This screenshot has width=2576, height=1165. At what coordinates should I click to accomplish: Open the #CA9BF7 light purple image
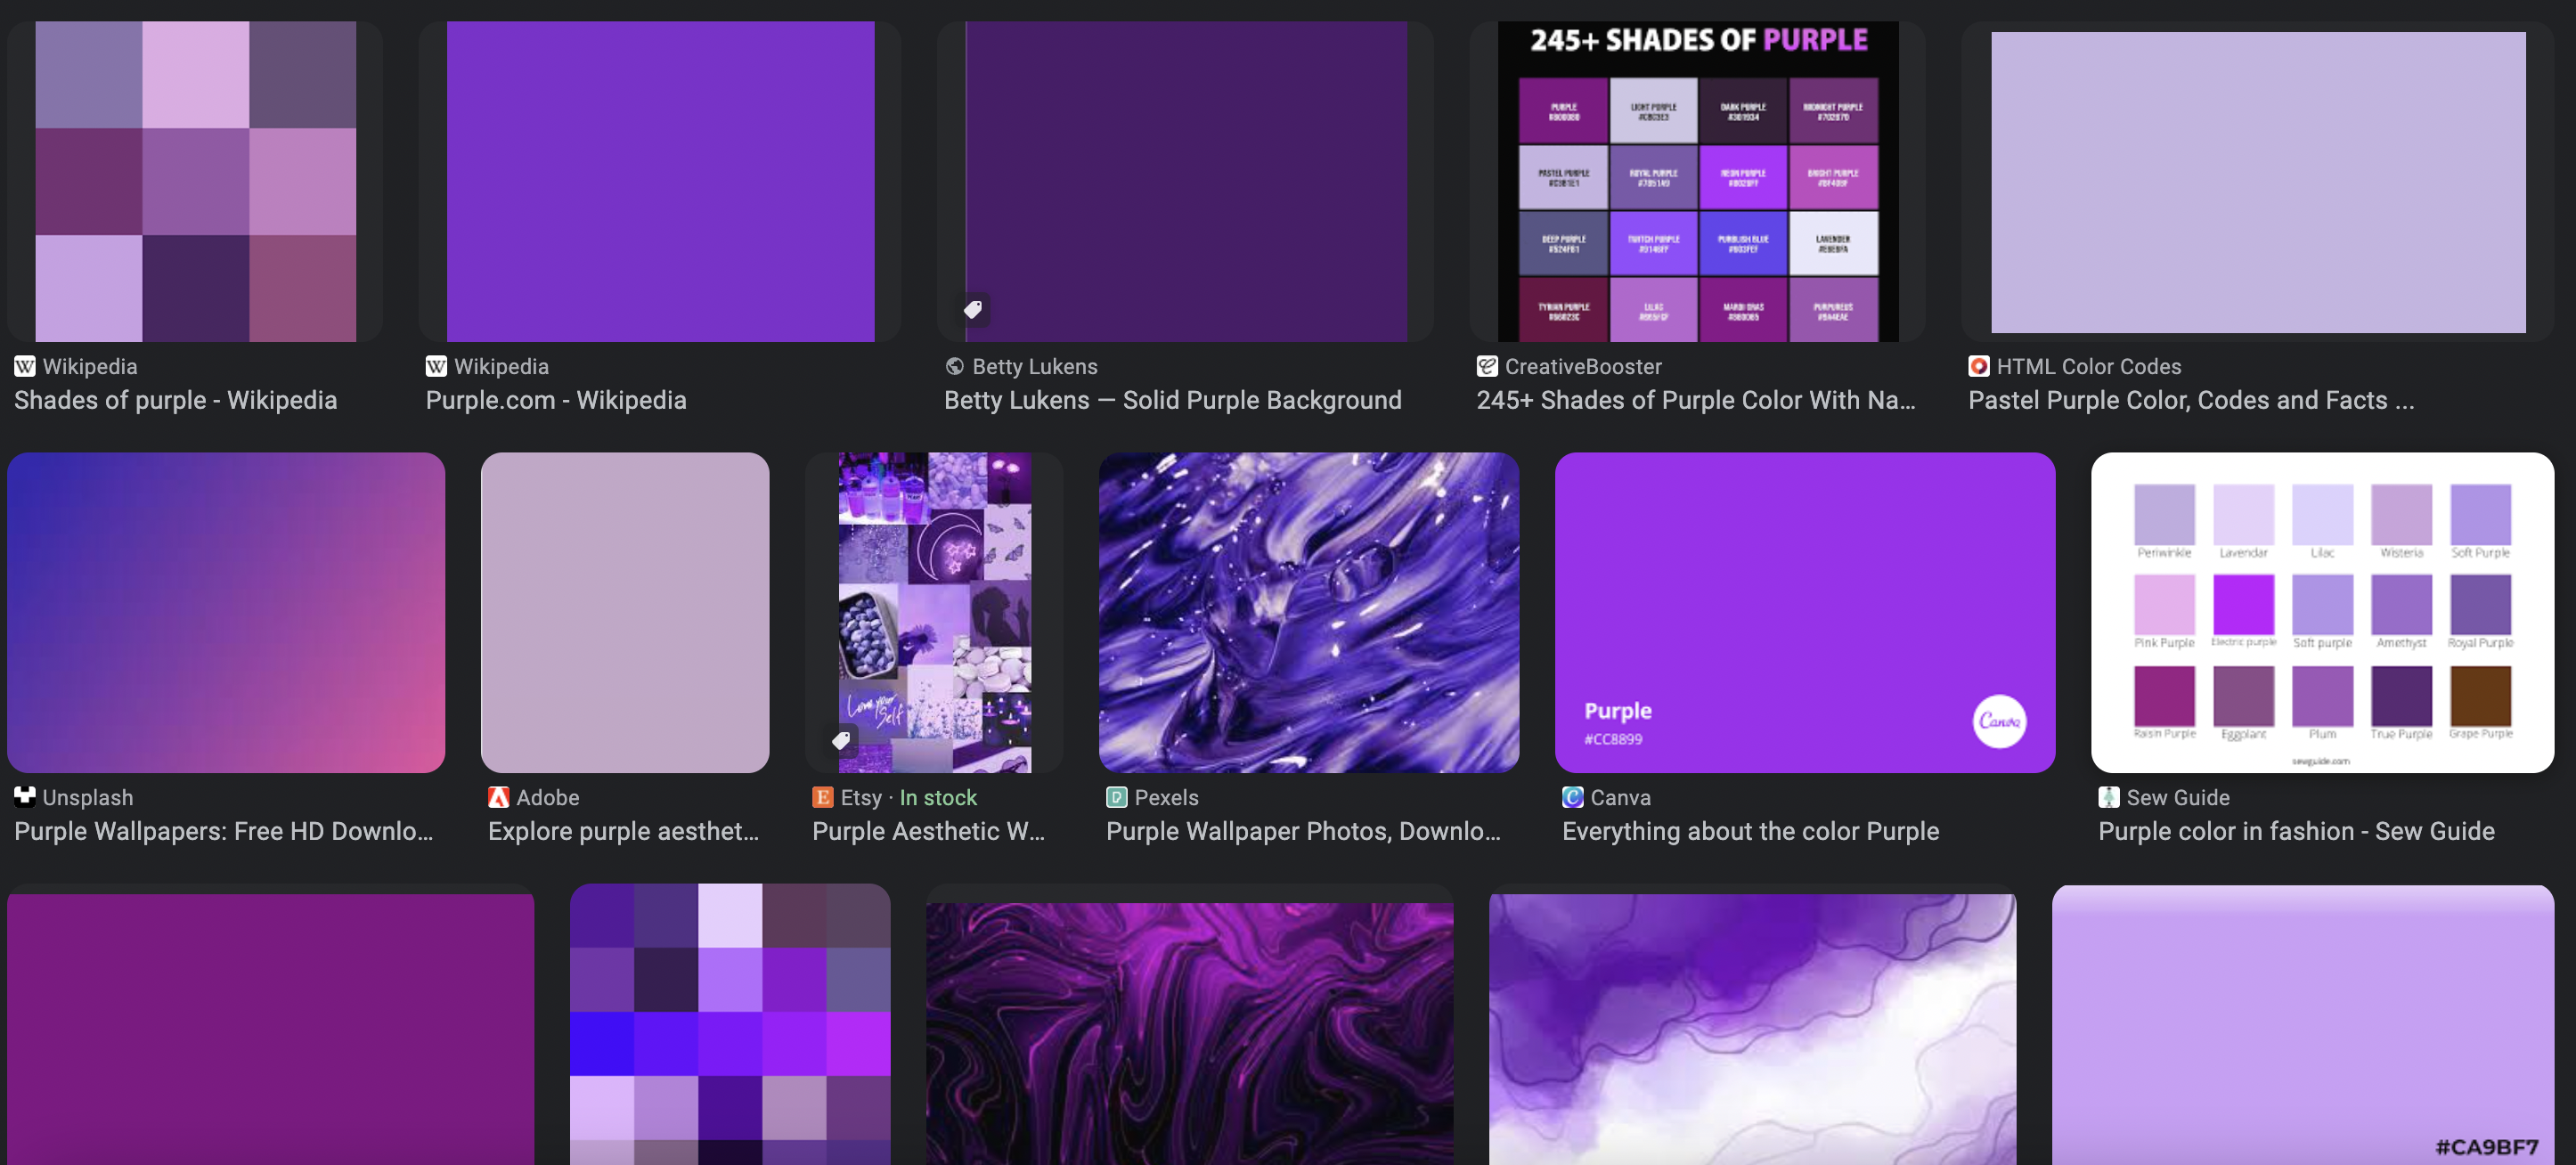pyautogui.click(x=2302, y=1025)
